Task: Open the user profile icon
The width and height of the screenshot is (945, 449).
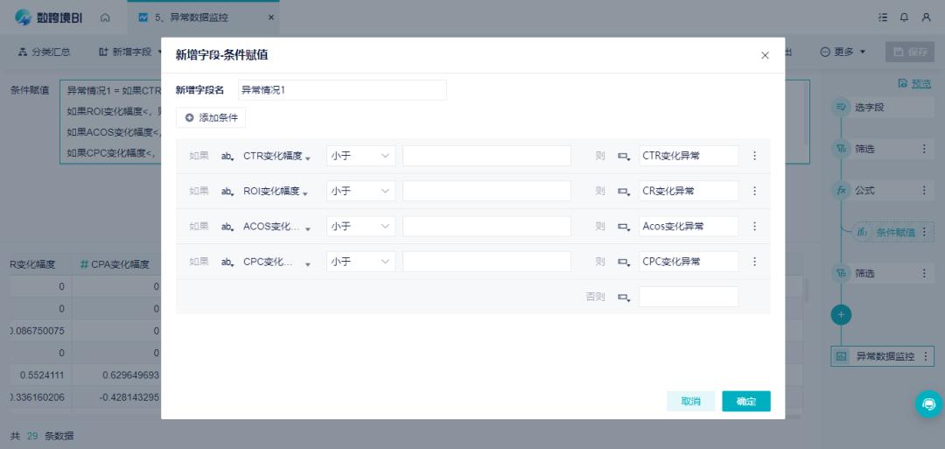Action: point(927,18)
